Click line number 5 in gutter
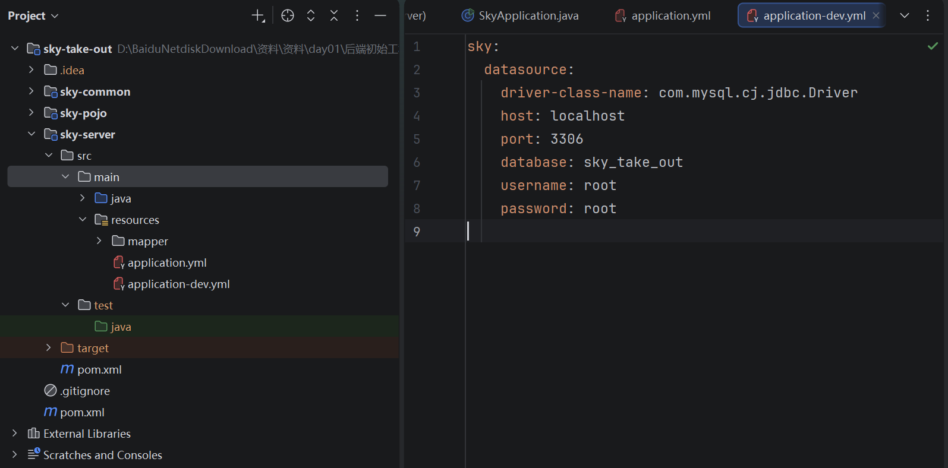This screenshot has height=468, width=948. click(417, 139)
